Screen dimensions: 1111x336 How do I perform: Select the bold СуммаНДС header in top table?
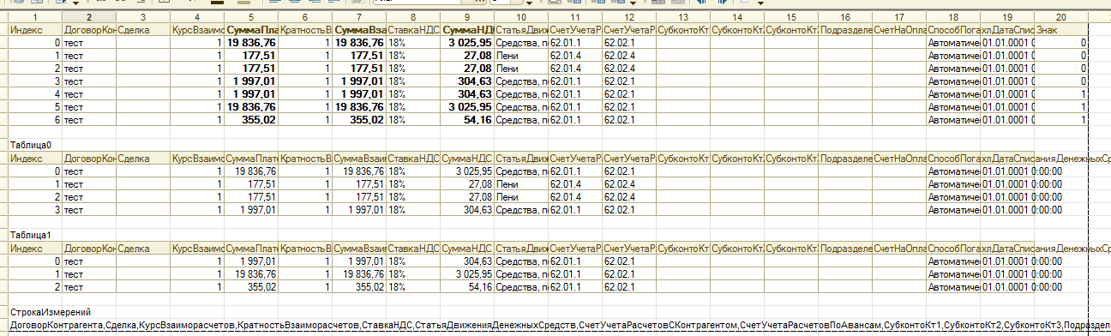point(467,30)
